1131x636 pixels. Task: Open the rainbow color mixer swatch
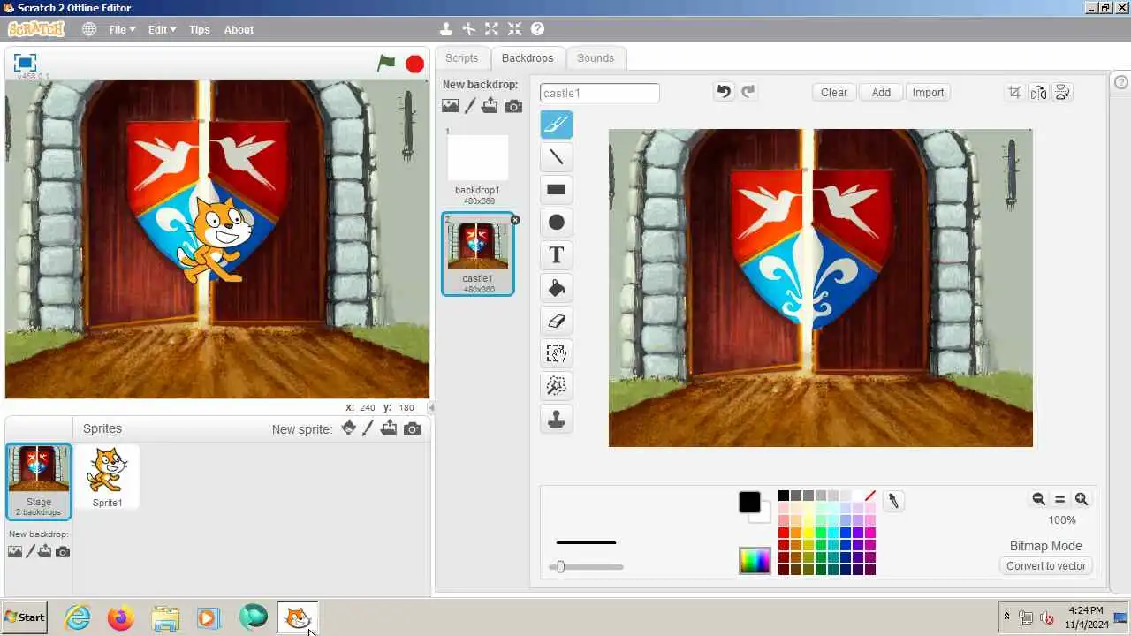(755, 561)
